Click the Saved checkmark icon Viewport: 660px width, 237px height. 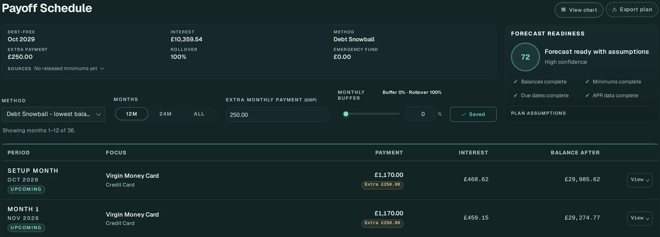[464, 115]
